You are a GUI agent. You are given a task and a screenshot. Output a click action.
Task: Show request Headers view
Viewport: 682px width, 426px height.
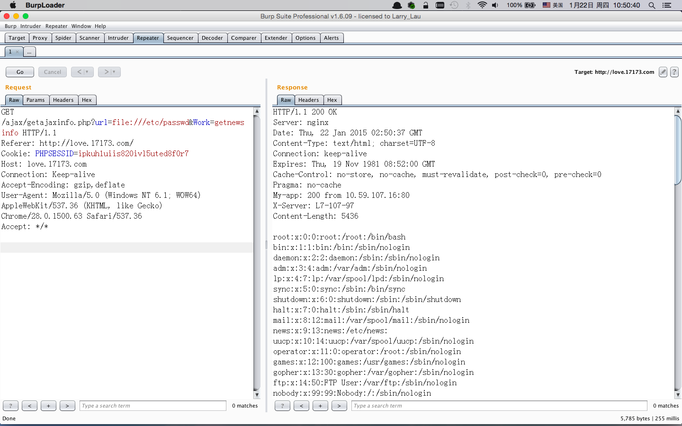click(63, 100)
